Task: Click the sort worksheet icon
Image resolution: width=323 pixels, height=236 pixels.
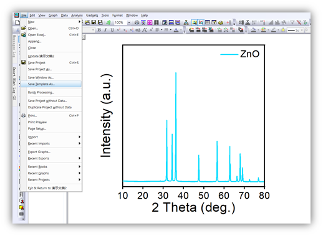Action: coord(254,22)
